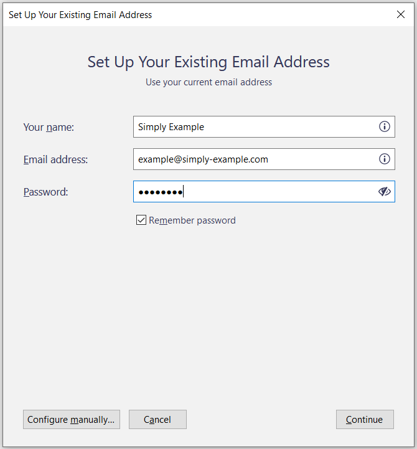Uncheck the Remember password checkbox

(141, 220)
